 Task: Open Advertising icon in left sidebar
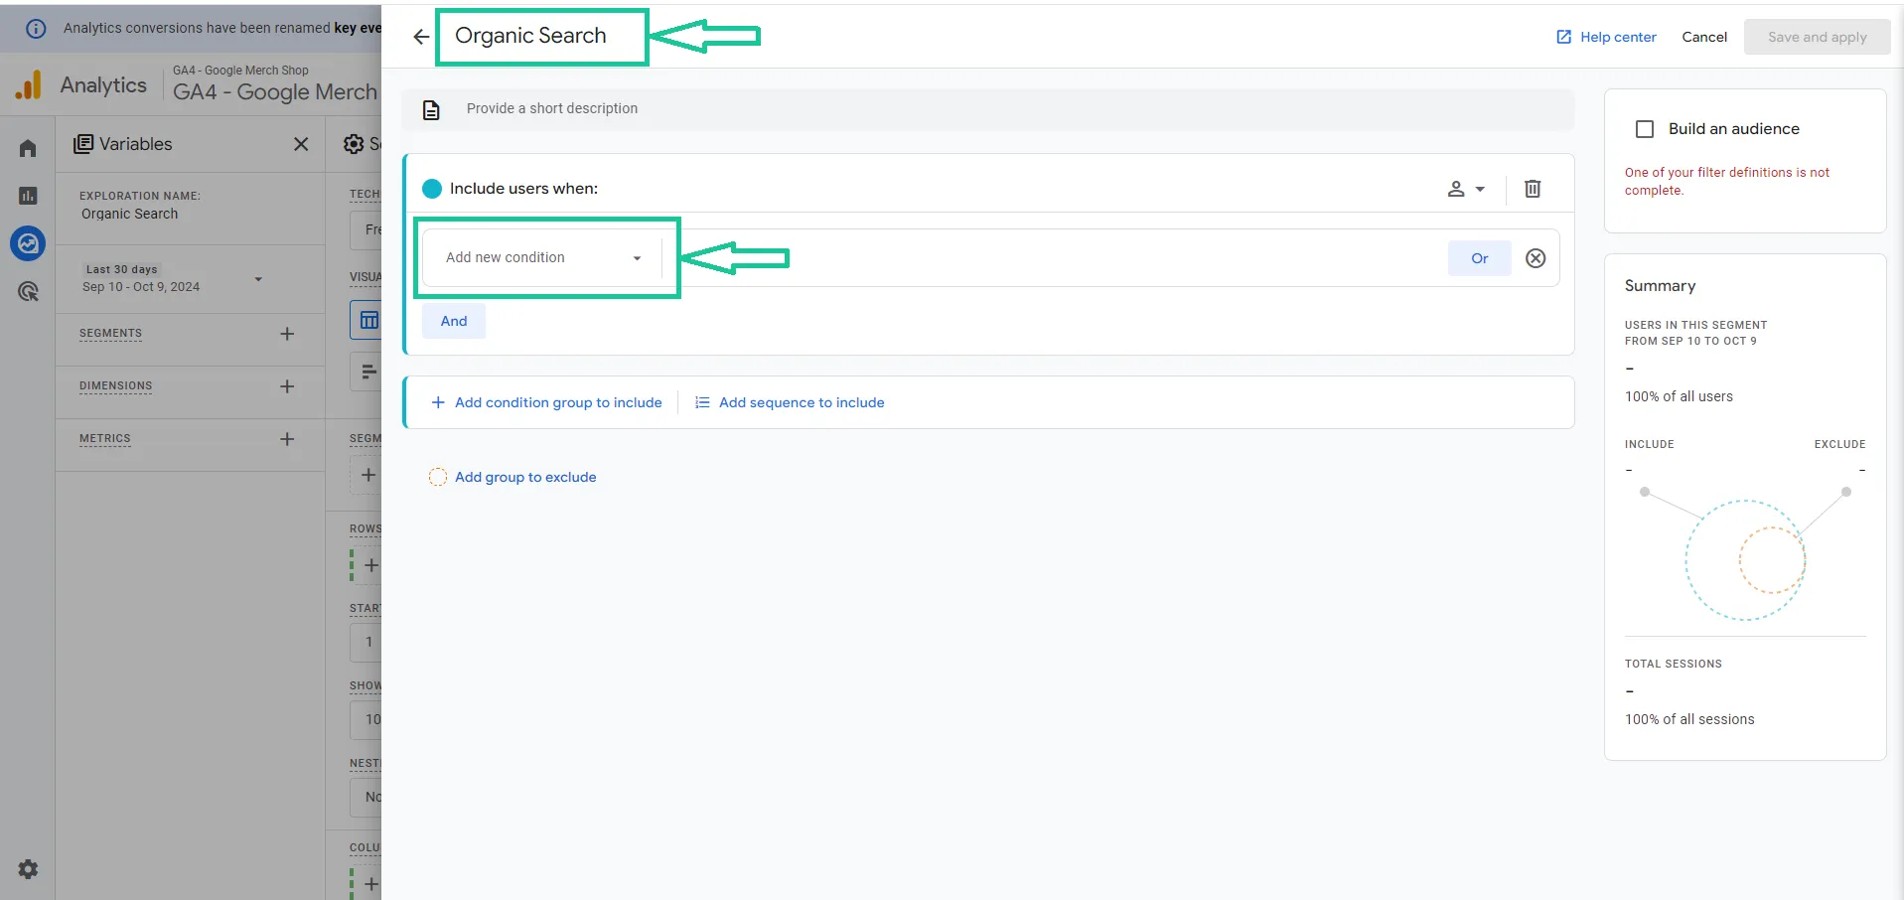(28, 291)
